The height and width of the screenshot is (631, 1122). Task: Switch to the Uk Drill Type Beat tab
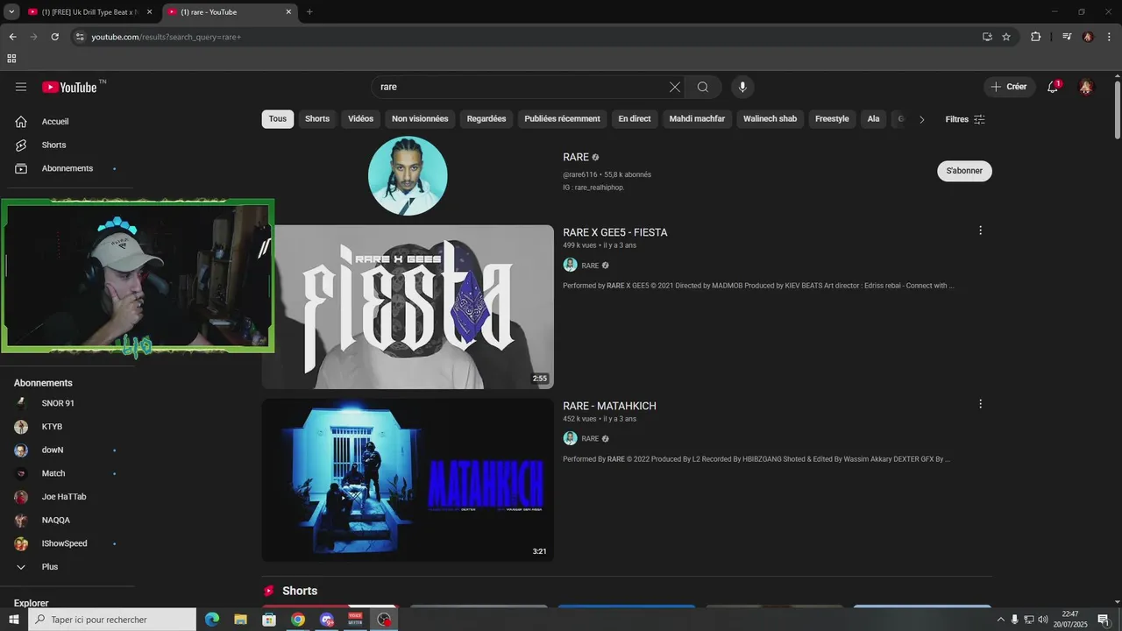click(89, 12)
